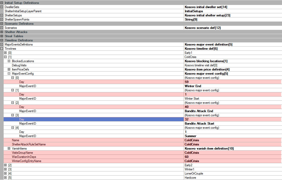Collapse MajorEventConfig entry [1]
Image resolution: width=282 pixels, height=180 pixels.
coord(12,90)
